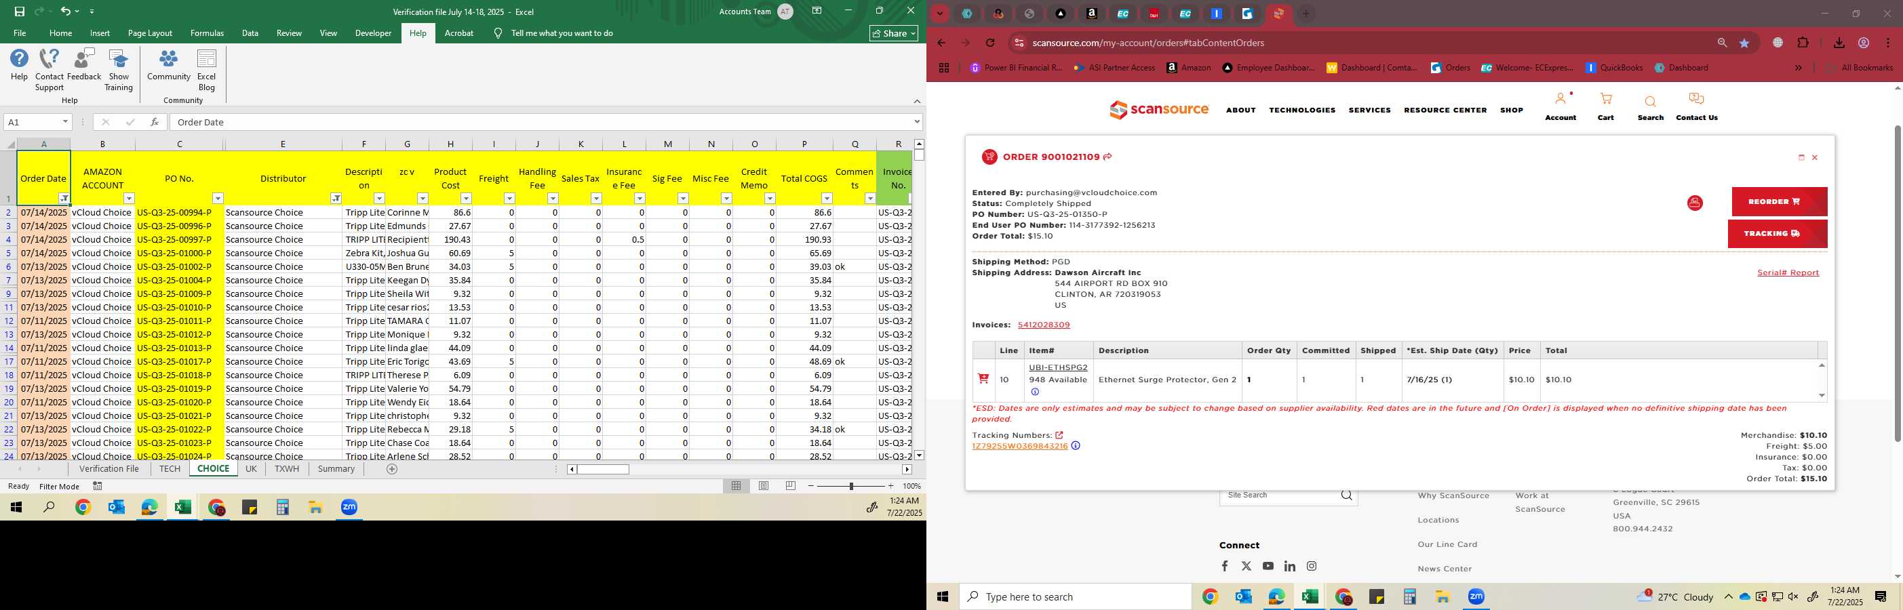This screenshot has width=1903, height=610.
Task: Open Chrome downloads icon
Action: (x=1839, y=43)
